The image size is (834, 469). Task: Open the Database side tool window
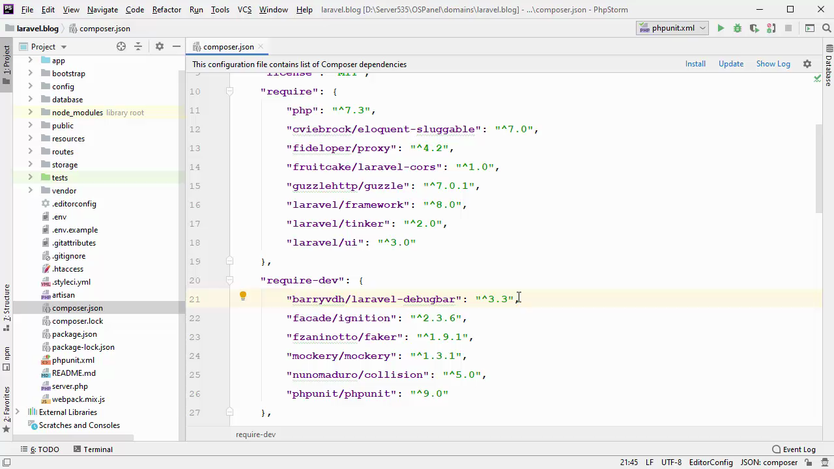tap(828, 66)
